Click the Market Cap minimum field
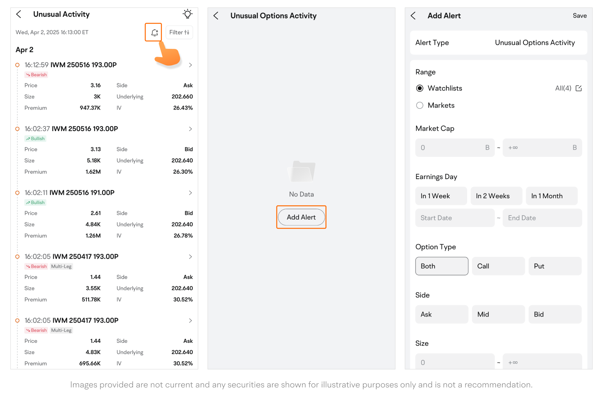Viewport: 603px width, 398px height. 455,148
